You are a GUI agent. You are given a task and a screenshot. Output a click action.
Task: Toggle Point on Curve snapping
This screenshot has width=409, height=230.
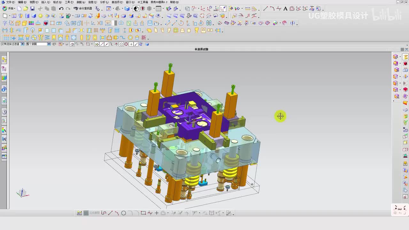point(136,44)
